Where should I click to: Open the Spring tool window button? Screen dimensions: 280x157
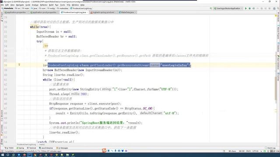tap(20, 148)
